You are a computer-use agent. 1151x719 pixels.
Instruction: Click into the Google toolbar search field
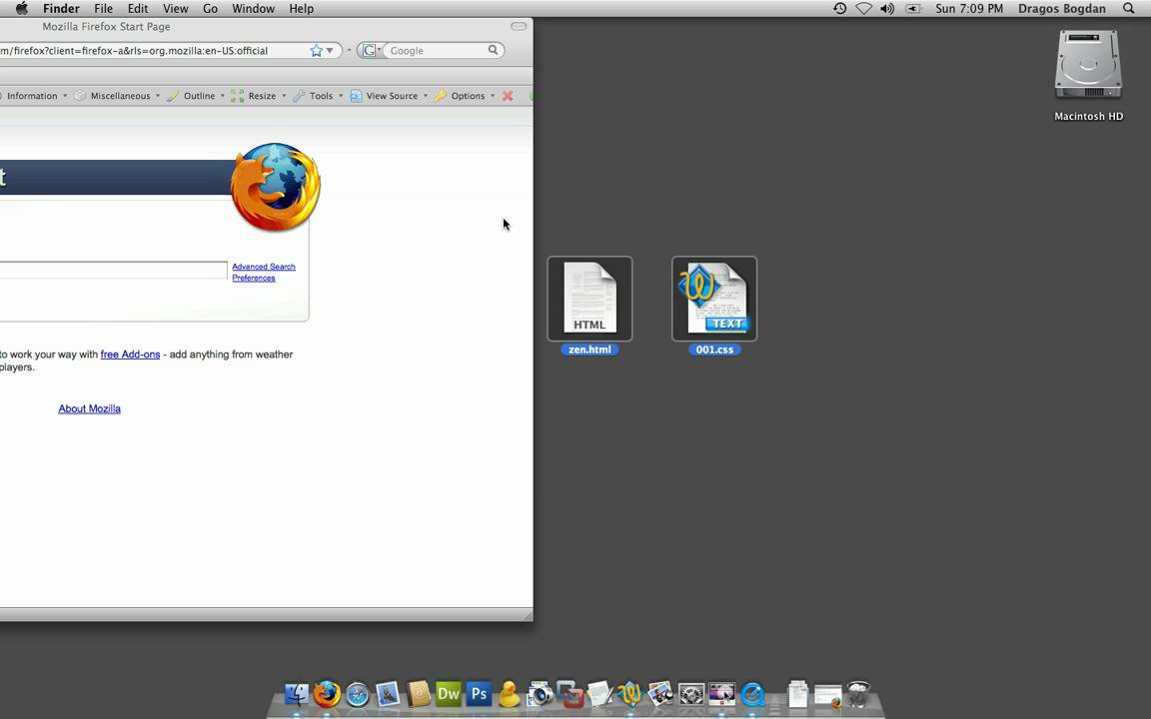(x=438, y=51)
